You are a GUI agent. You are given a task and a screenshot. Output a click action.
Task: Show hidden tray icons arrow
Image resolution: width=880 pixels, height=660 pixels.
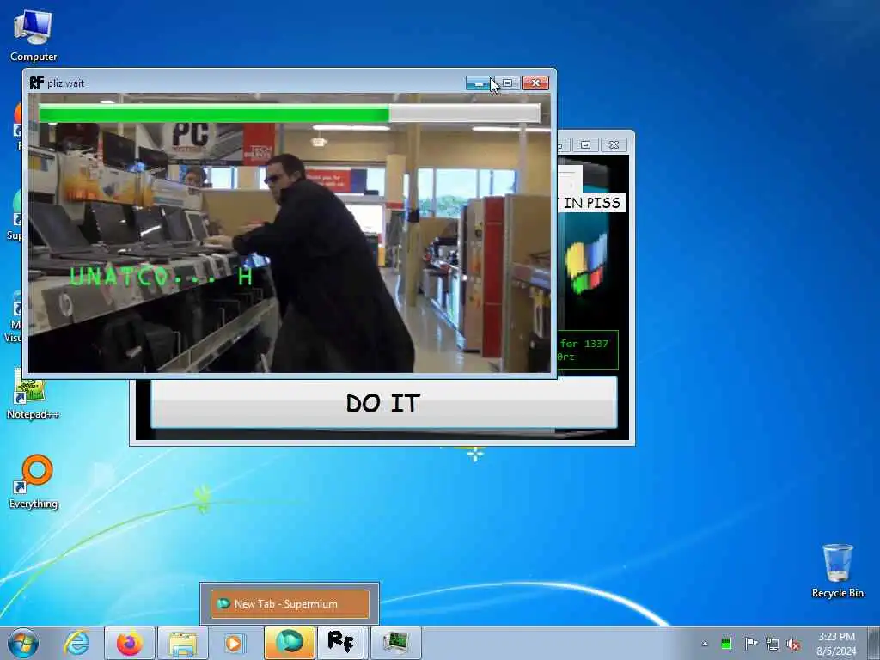tap(705, 644)
